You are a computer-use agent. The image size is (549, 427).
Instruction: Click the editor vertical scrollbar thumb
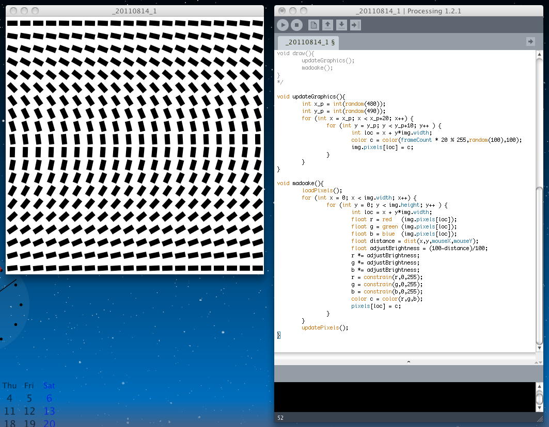[x=539, y=266]
